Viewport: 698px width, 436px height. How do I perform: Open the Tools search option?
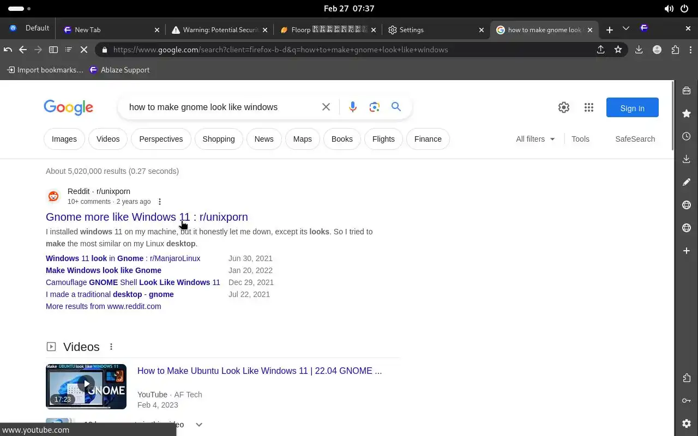pyautogui.click(x=580, y=139)
